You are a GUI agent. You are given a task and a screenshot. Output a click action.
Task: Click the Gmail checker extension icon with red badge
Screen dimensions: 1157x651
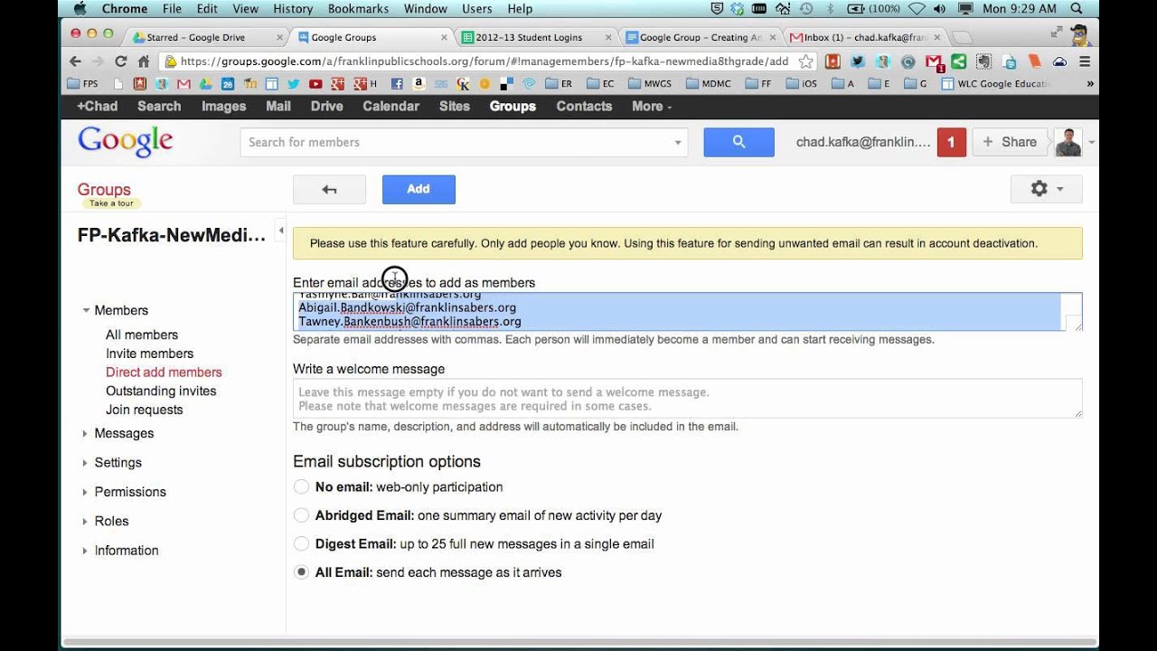(x=934, y=62)
